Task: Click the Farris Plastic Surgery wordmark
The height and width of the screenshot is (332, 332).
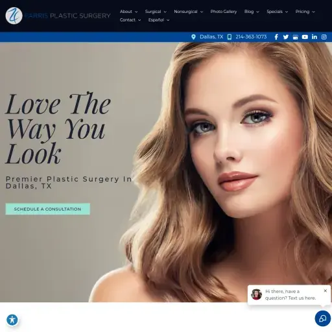Action: [67, 16]
